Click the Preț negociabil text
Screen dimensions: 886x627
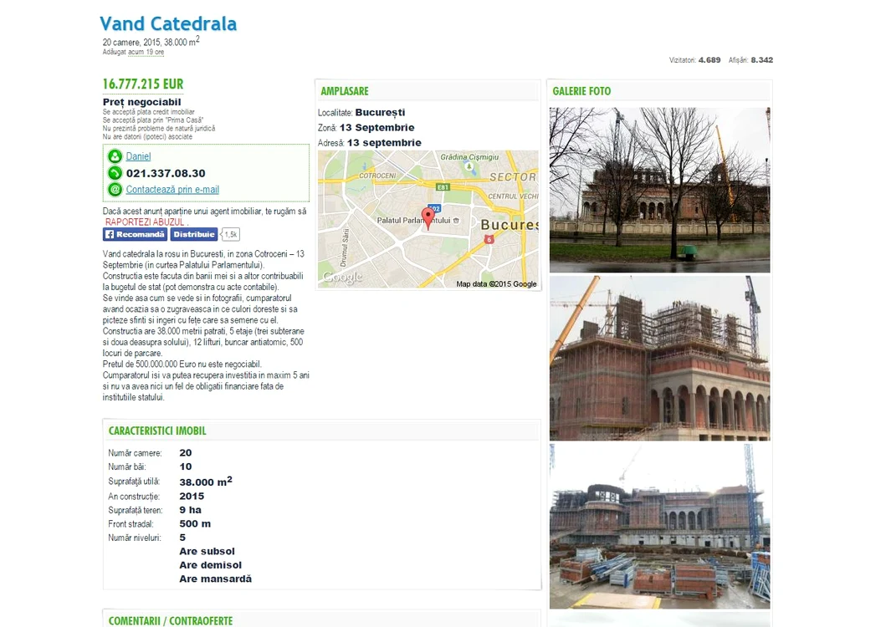pos(142,102)
